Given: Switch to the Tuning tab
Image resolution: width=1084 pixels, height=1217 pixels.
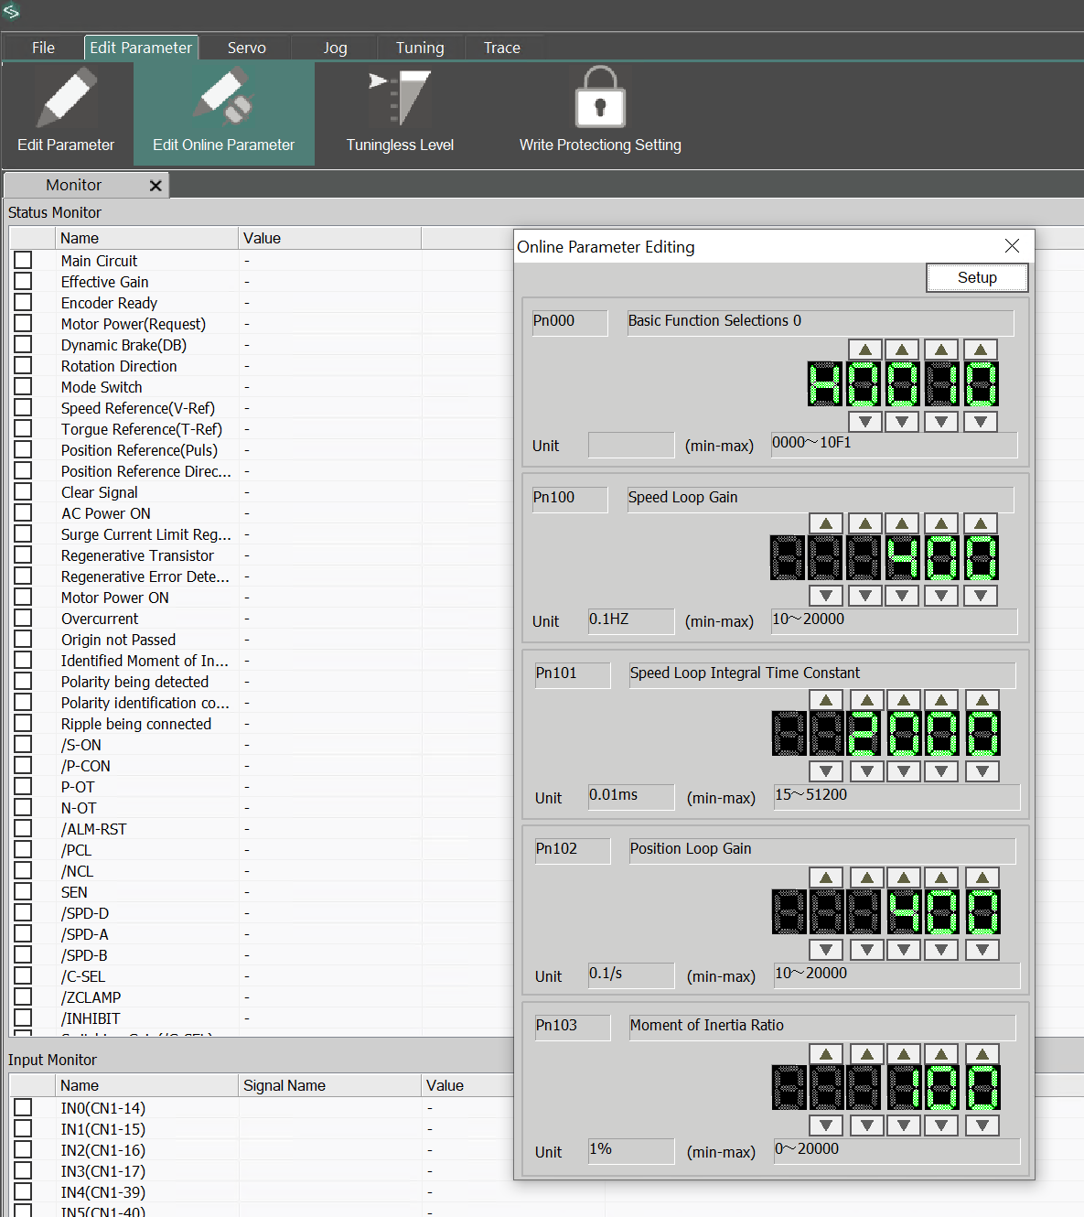Looking at the screenshot, I should pos(420,48).
